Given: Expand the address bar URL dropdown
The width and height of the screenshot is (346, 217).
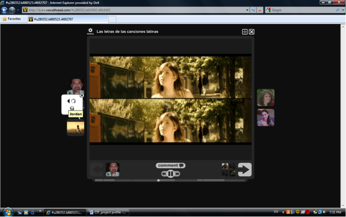Looking at the screenshot, I should tap(247, 10).
